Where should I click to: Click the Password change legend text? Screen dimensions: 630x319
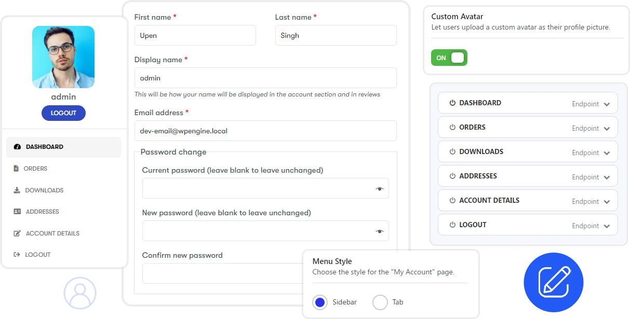point(173,152)
